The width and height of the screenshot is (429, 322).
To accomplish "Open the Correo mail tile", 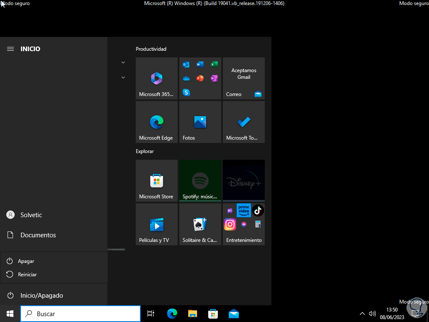I will point(244,78).
